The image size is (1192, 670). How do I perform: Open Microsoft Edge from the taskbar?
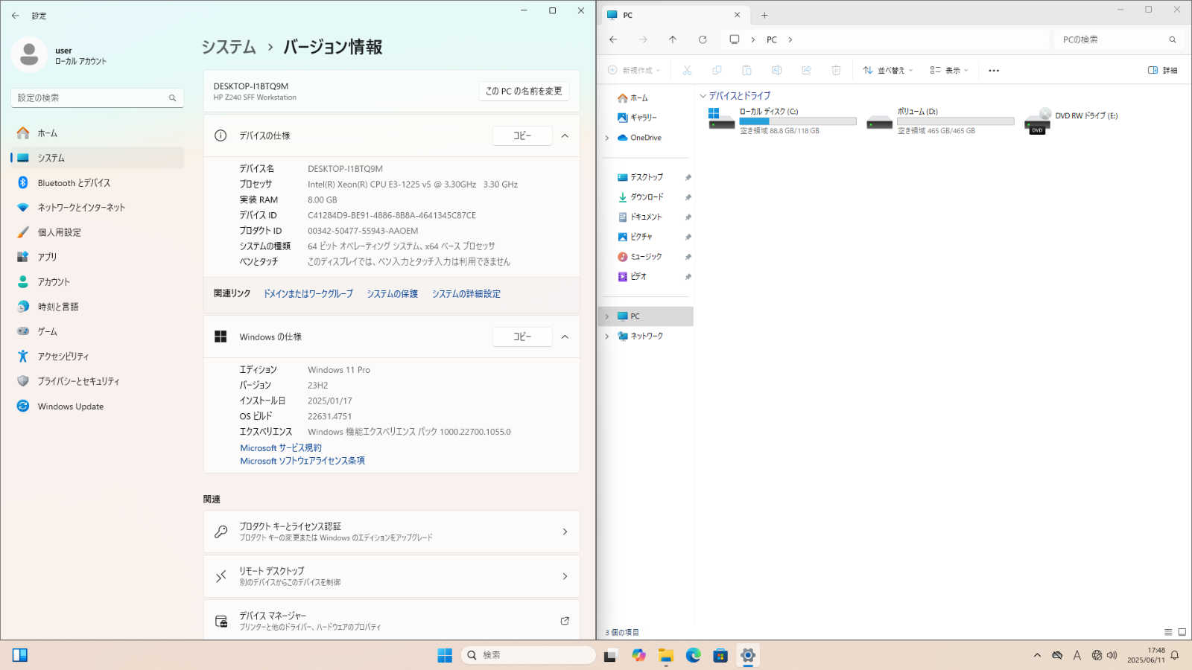(x=694, y=655)
